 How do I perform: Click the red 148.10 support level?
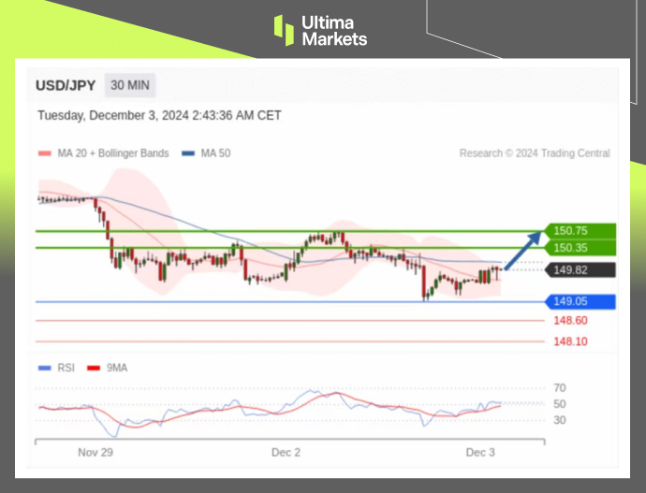(569, 341)
